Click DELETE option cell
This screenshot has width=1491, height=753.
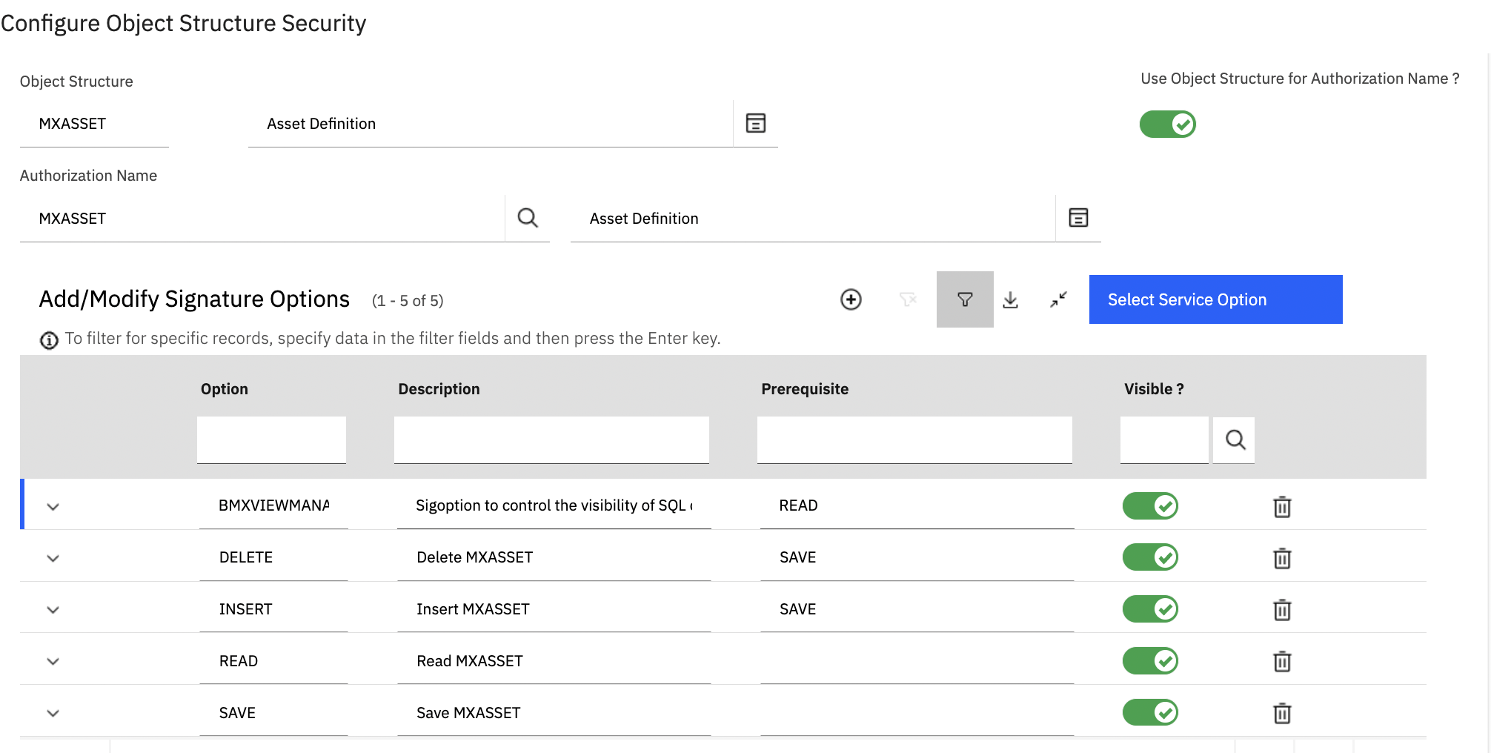(273, 557)
